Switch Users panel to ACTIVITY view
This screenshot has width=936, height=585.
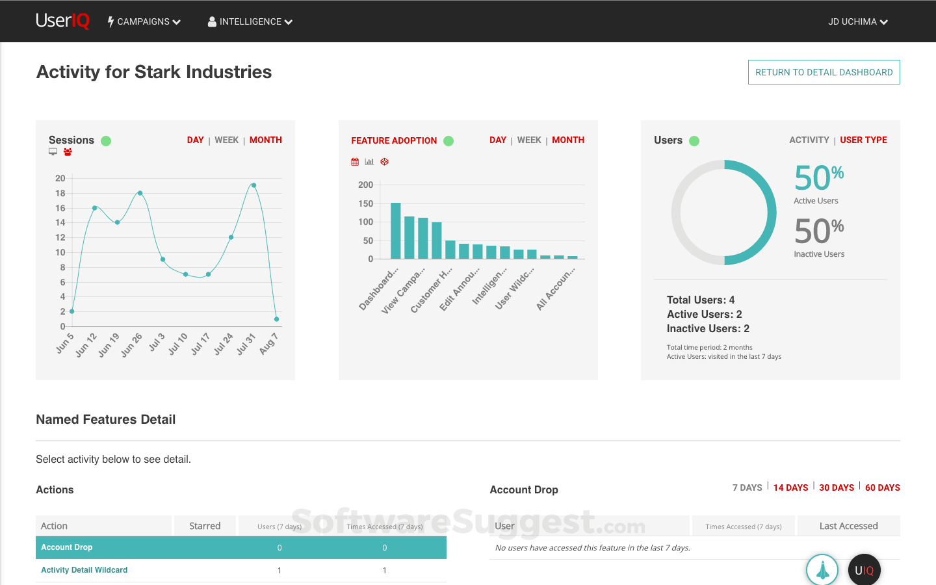809,140
